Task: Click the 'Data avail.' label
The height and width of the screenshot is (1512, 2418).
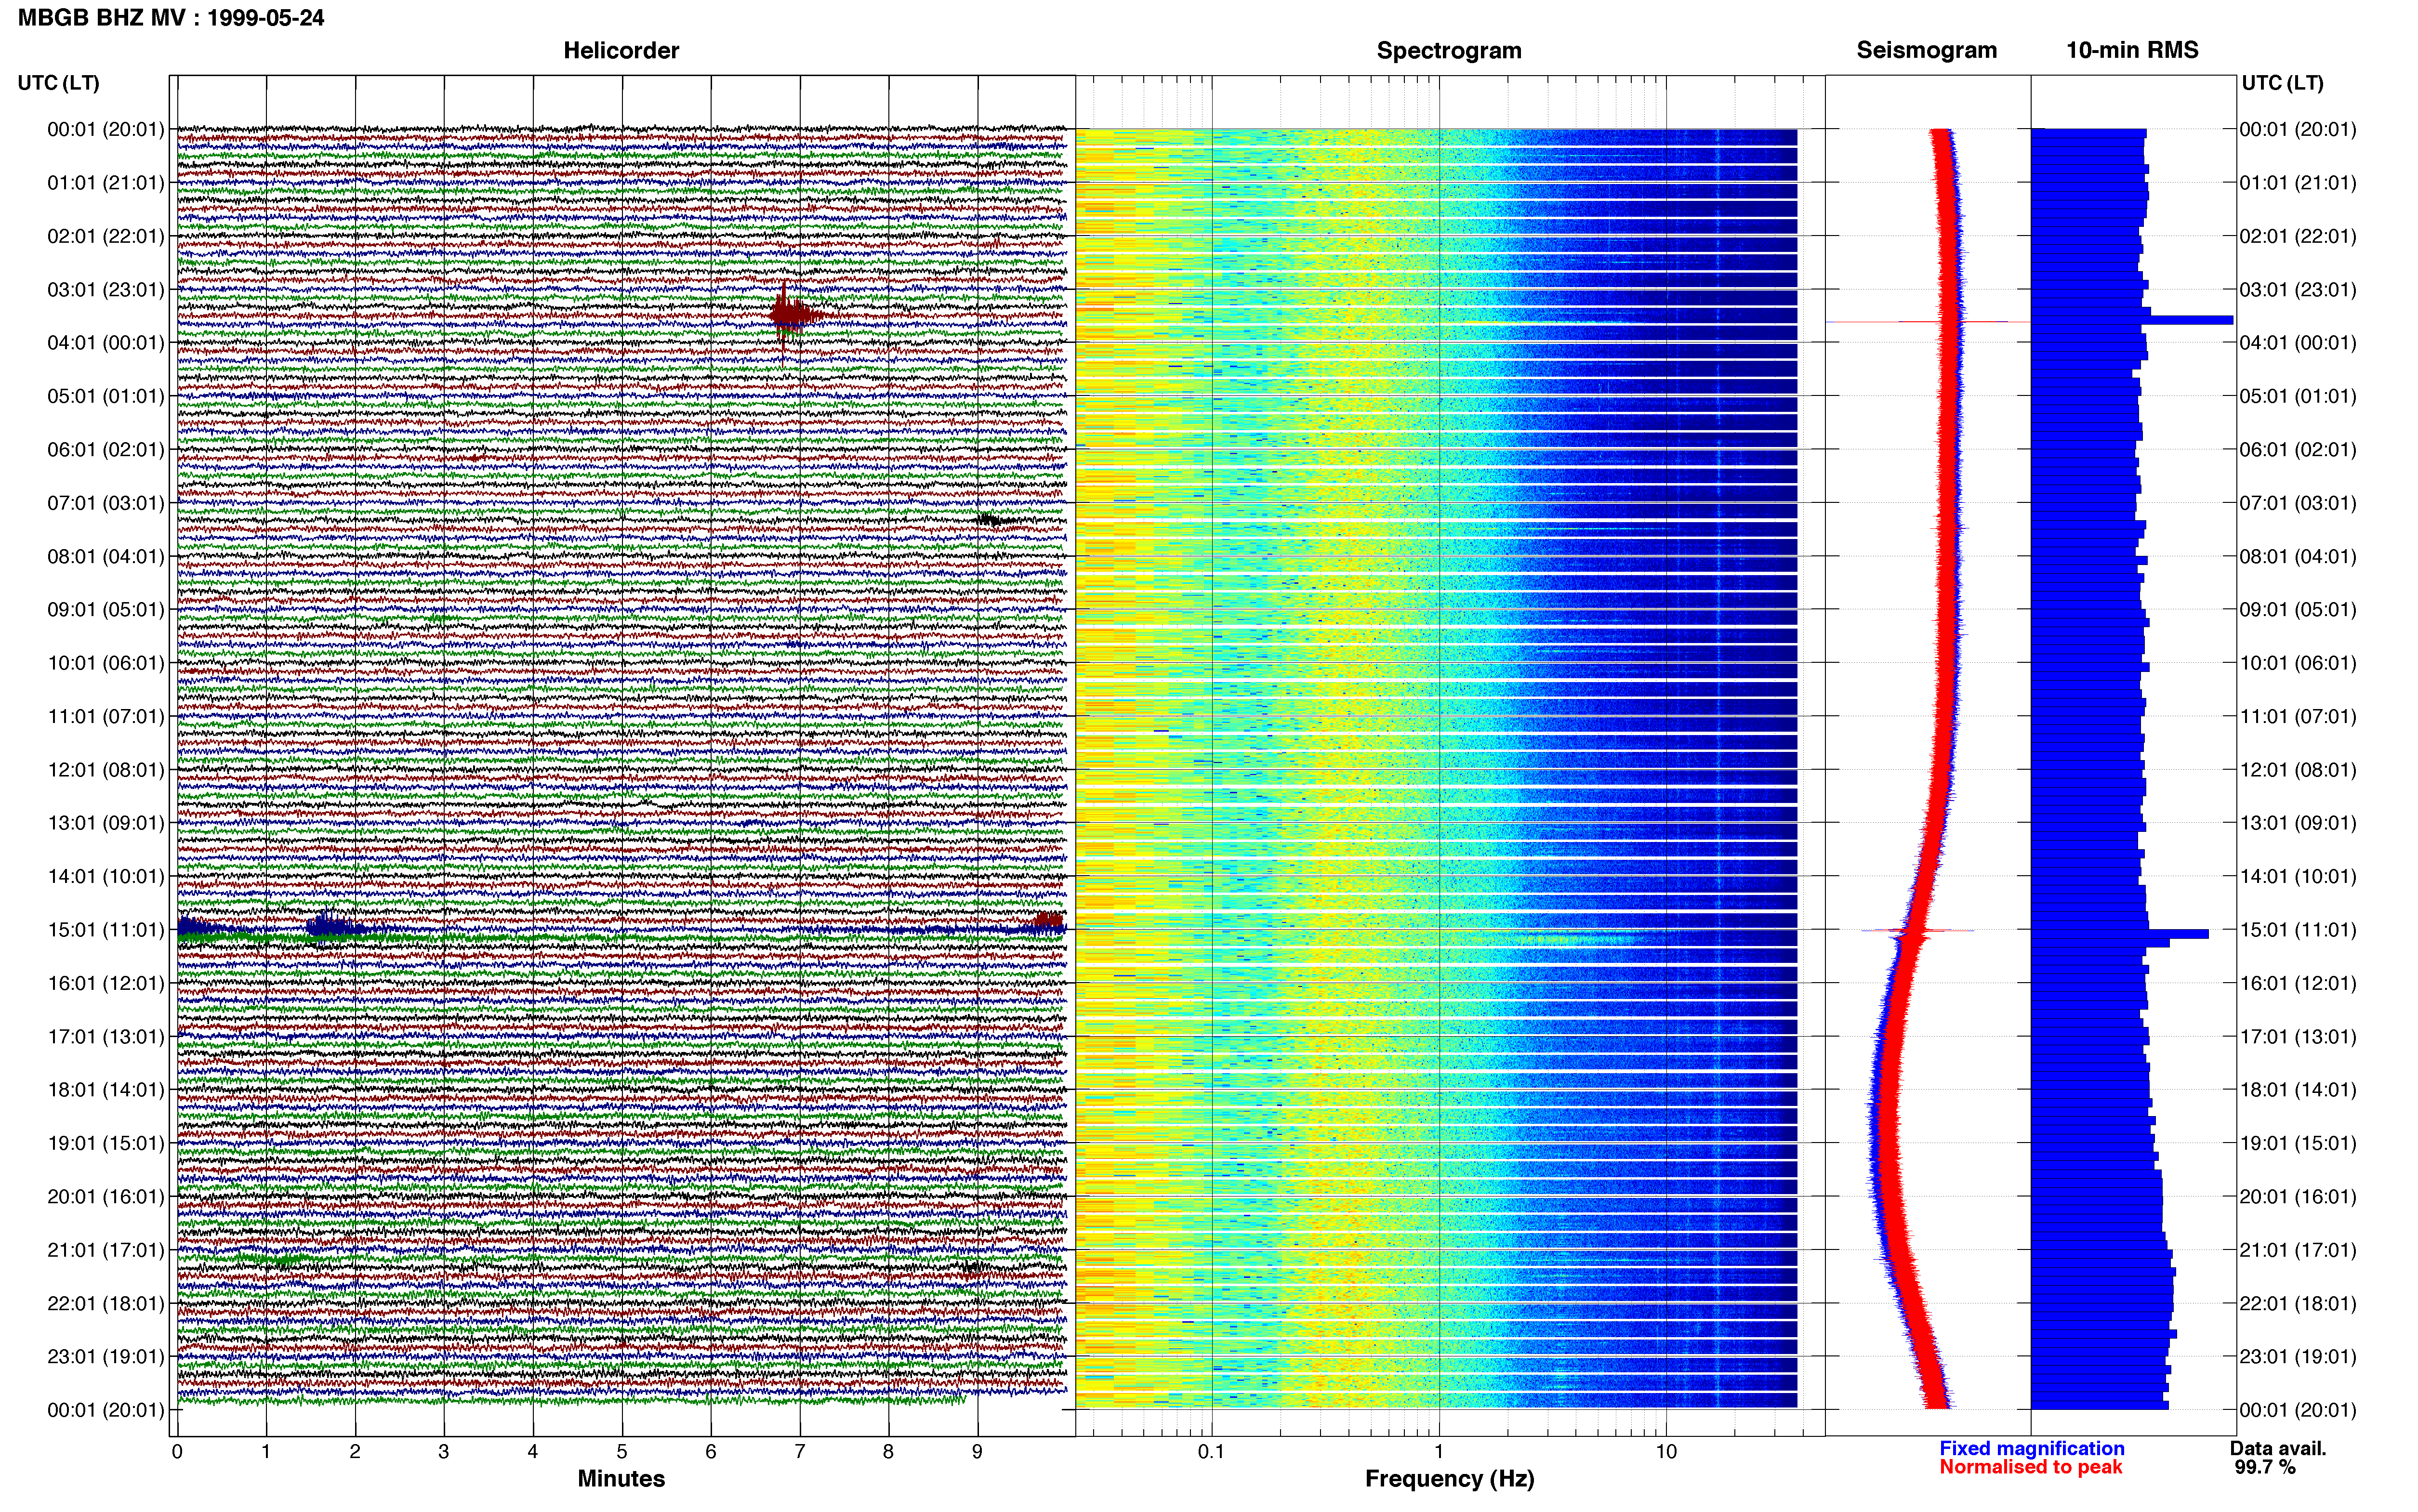Action: [2278, 1448]
